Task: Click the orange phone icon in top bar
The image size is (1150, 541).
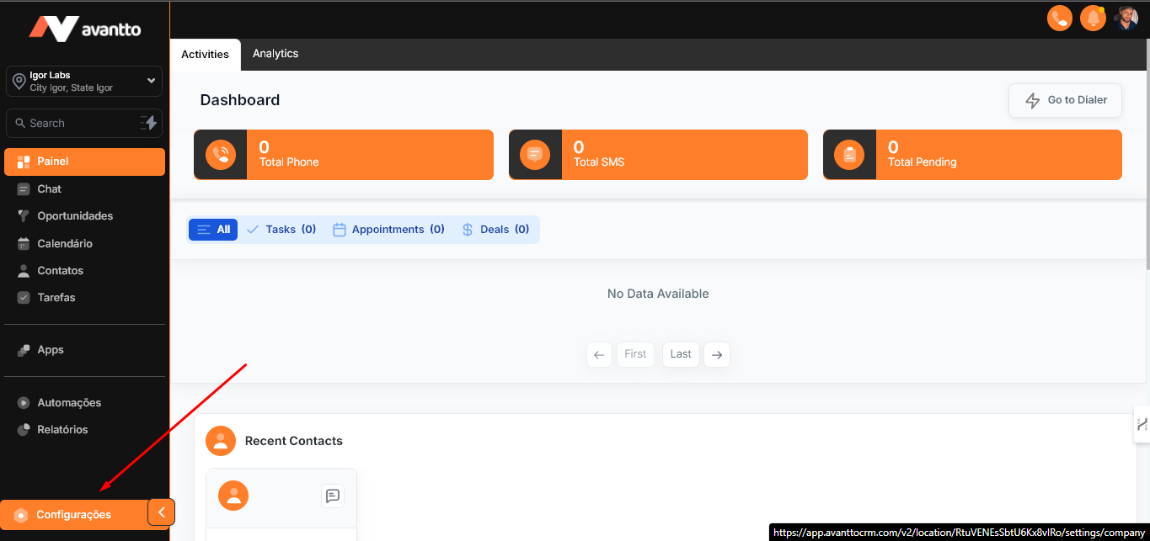Action: pyautogui.click(x=1059, y=18)
